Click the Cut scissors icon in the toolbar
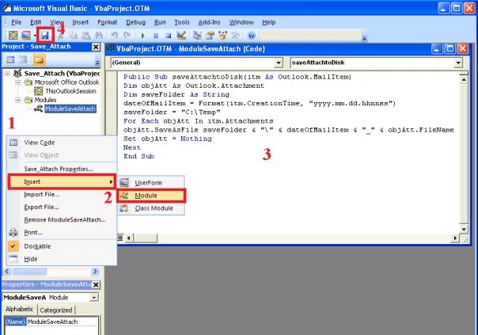478x335 pixels. pyautogui.click(x=60, y=36)
